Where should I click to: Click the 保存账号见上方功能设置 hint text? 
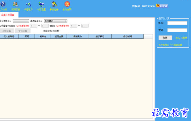pos(170,45)
